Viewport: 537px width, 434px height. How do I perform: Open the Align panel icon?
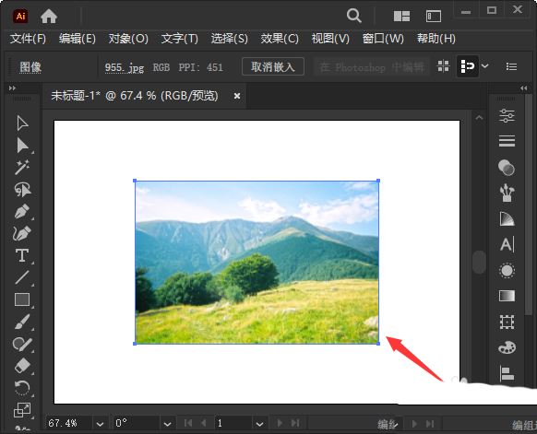507,373
